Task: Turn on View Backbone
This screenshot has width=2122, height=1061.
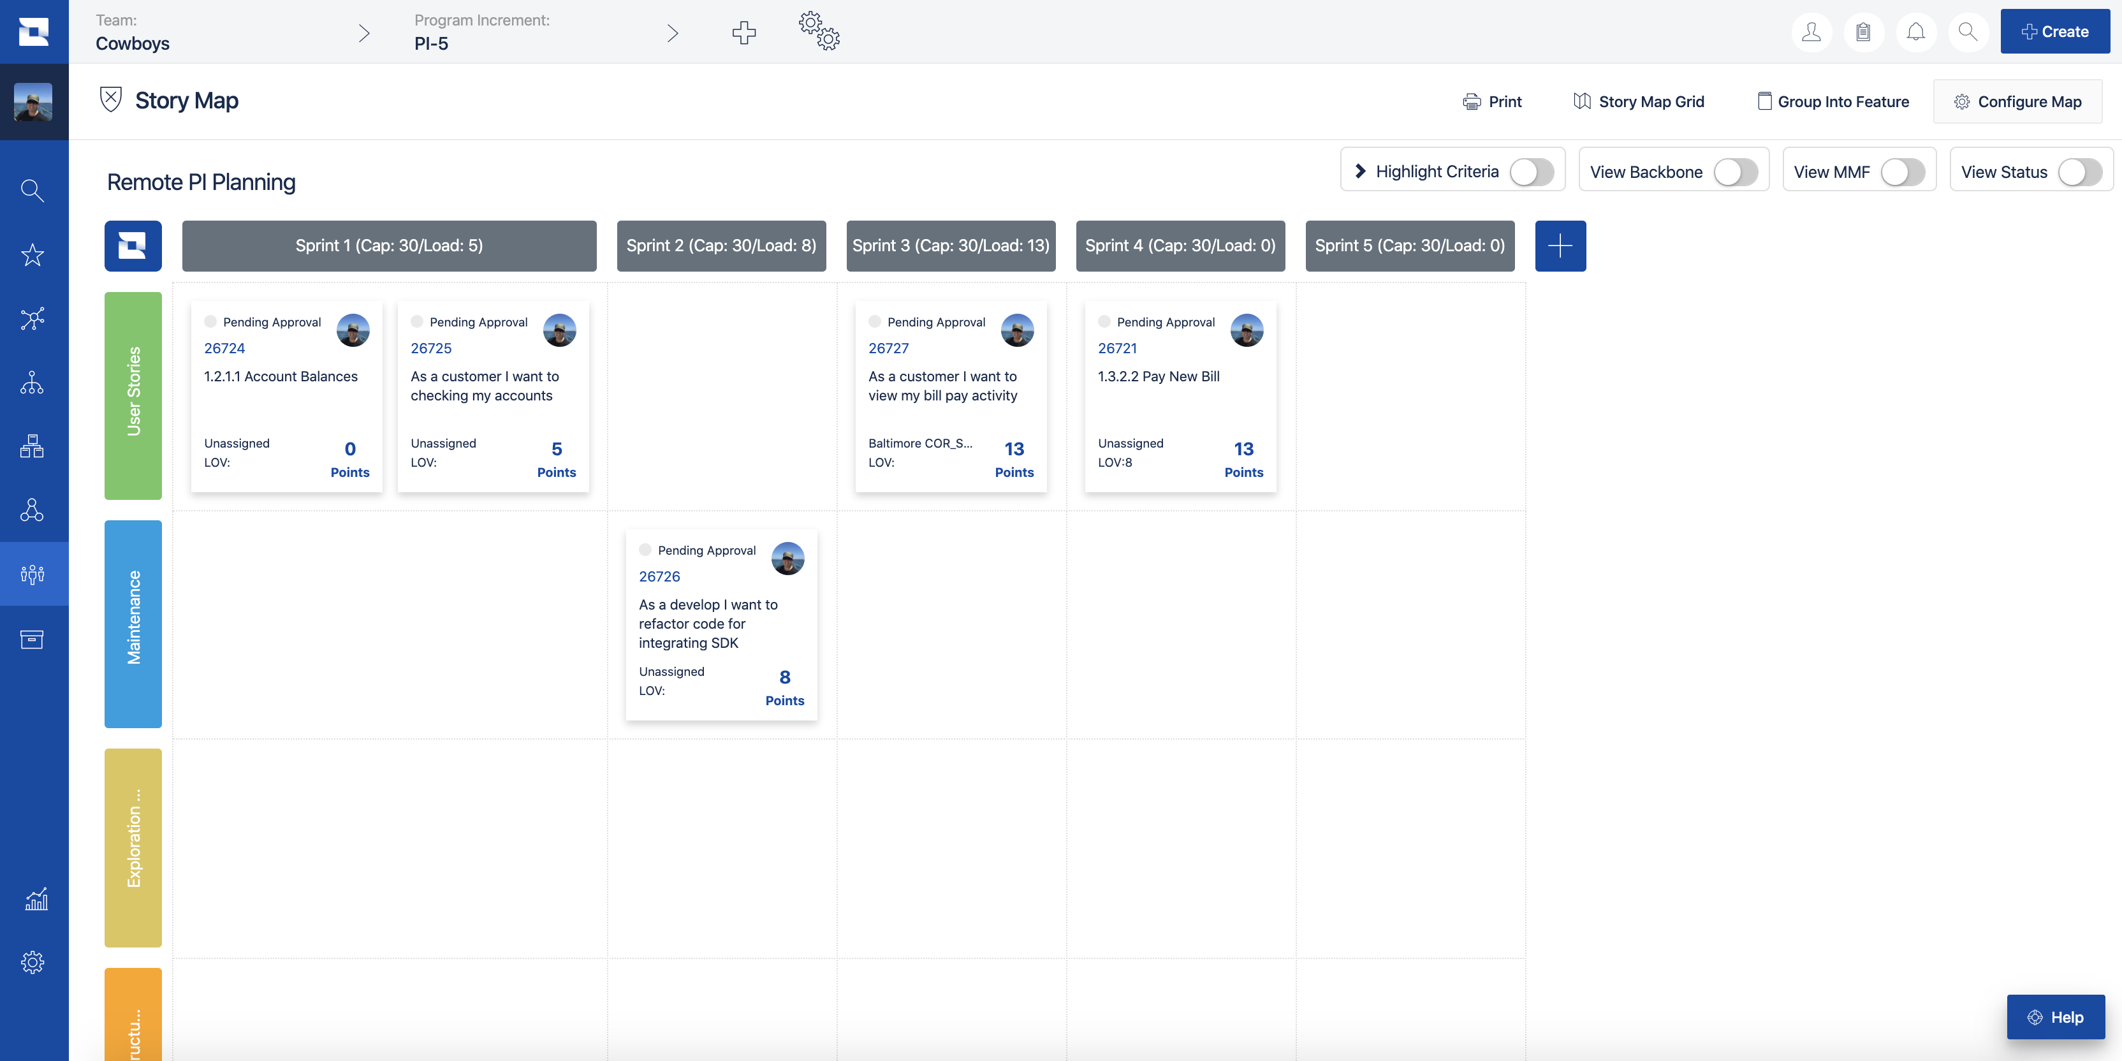Action: coord(1736,172)
